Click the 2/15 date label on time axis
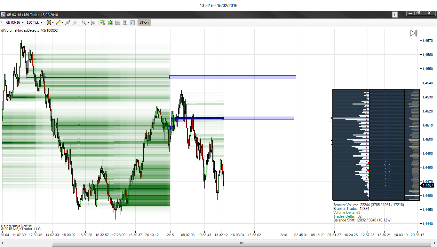 click(x=170, y=235)
